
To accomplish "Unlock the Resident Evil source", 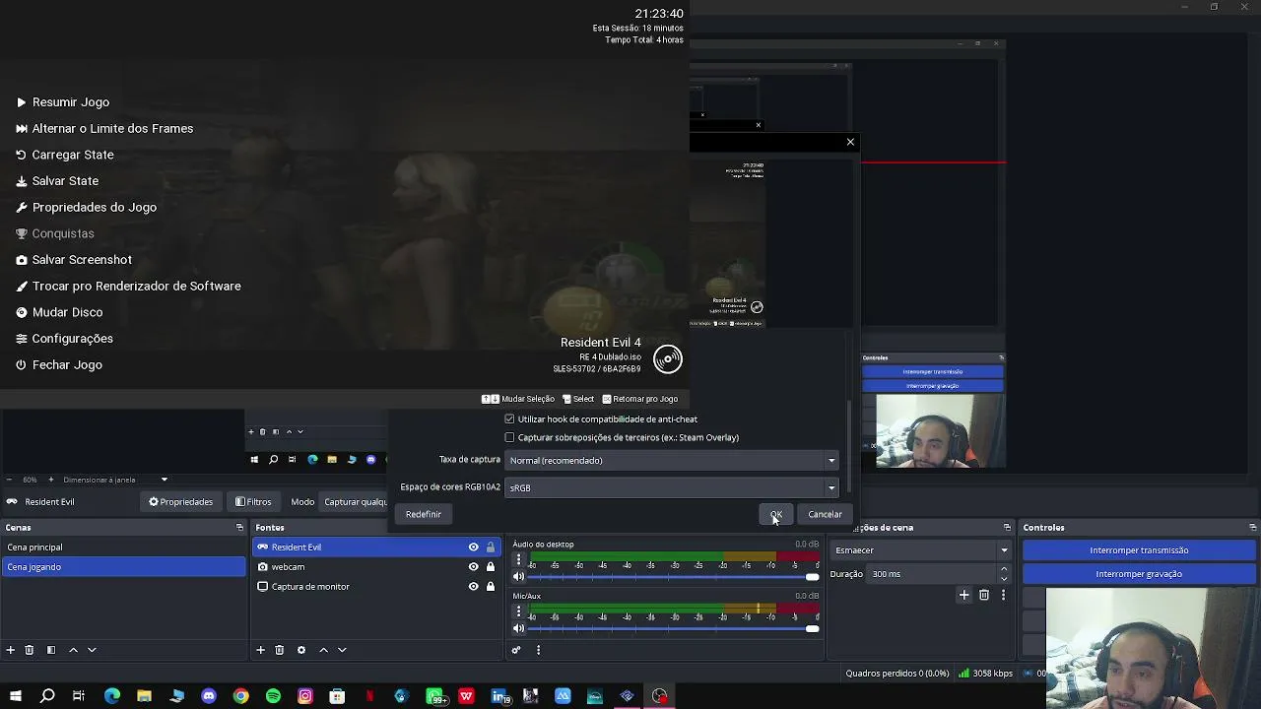I will (x=491, y=548).
